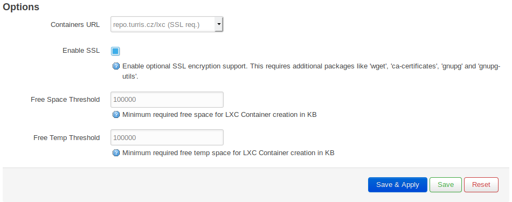Viewport: 512px width, 202px height.
Task: Click help icon next to free temp space hint
Action: pyautogui.click(x=116, y=153)
